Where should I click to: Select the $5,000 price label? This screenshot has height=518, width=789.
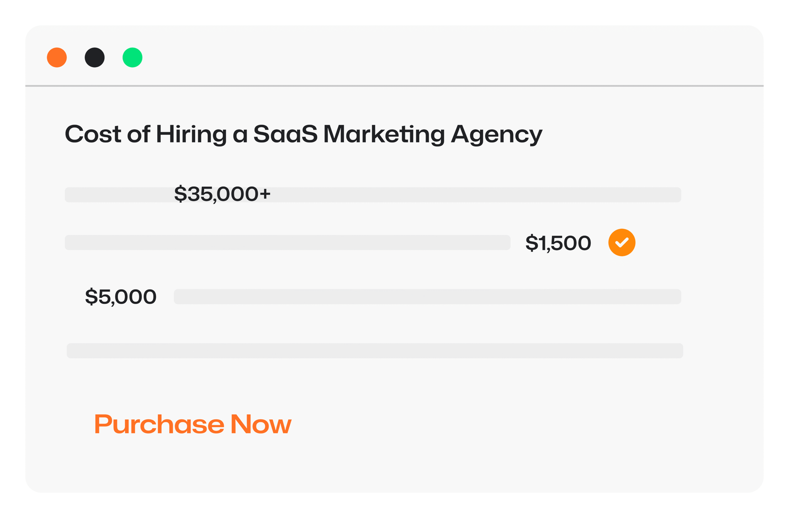point(121,297)
